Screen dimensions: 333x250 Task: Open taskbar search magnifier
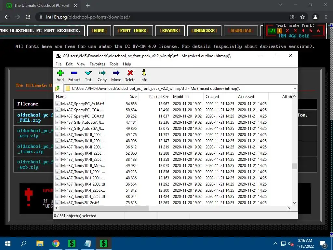pyautogui.click(x=23, y=243)
